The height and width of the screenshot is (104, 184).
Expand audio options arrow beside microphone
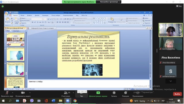[13, 93]
